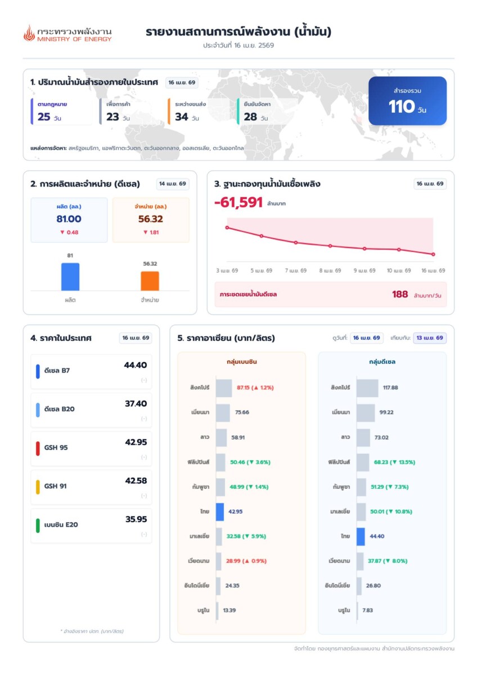Viewport: 477px width, 676px height.
Task: Click the ภาระชดเชยน้ำมันดีเซล 188 banner
Action: tap(330, 295)
